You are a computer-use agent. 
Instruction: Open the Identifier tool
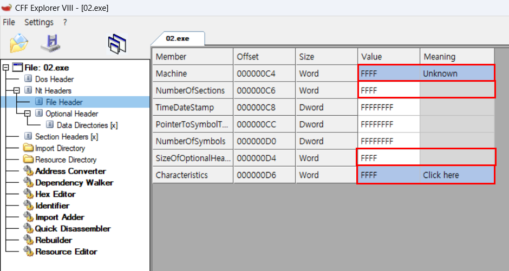click(x=53, y=206)
